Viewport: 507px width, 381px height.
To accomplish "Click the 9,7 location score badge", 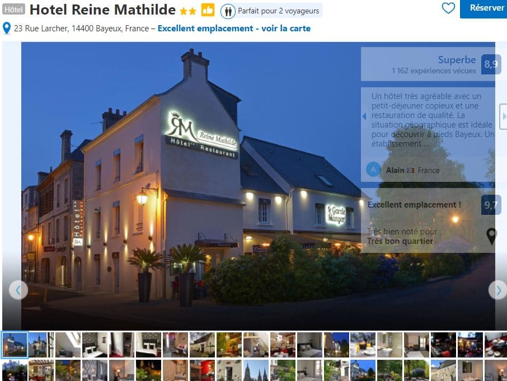I will point(491,205).
